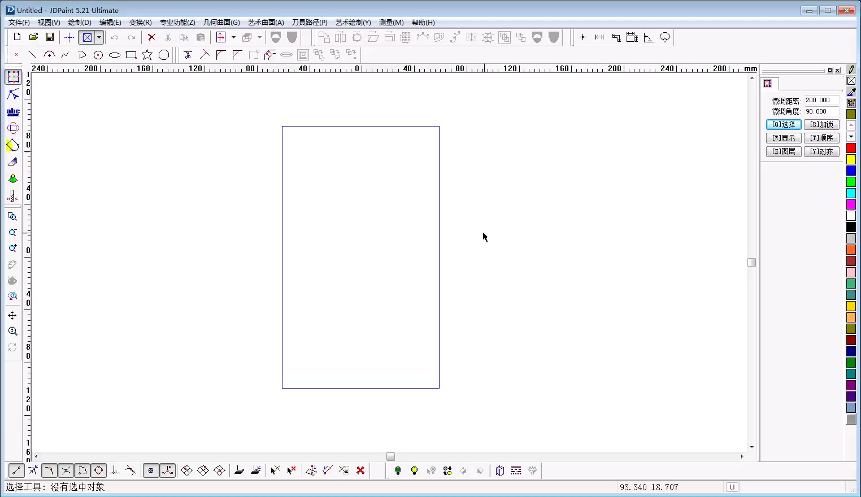Open the 绘制(D) menu

click(80, 23)
